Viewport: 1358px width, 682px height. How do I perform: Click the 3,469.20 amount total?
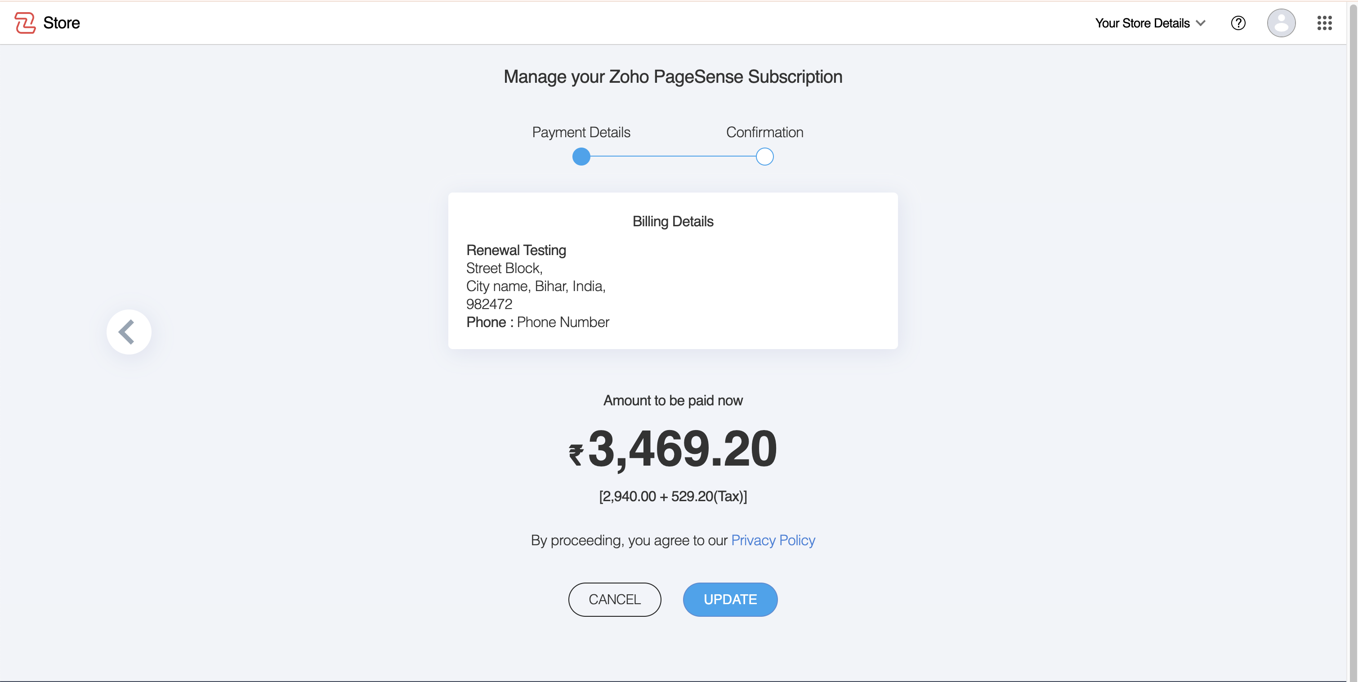pyautogui.click(x=682, y=449)
